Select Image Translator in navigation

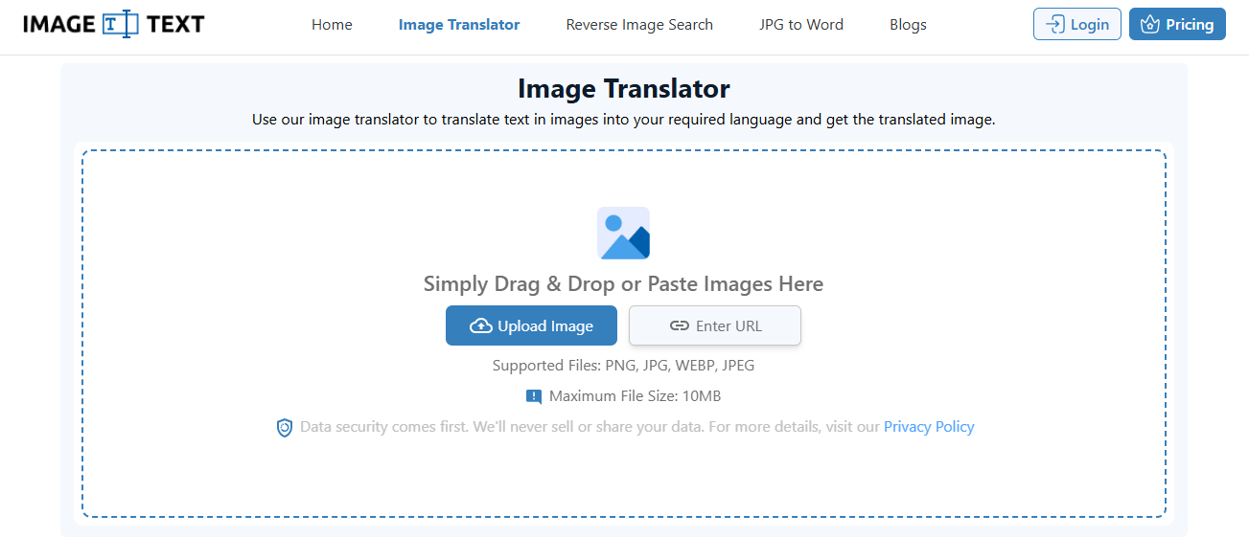pyautogui.click(x=459, y=25)
